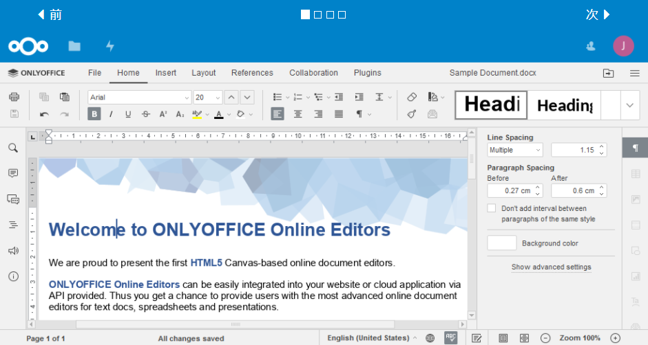Justify the paragraph text
Viewport: 648px width, 345px height.
(x=339, y=114)
